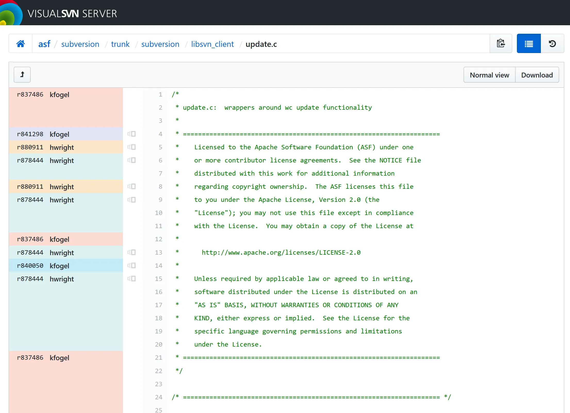Download the update.c file

click(537, 75)
